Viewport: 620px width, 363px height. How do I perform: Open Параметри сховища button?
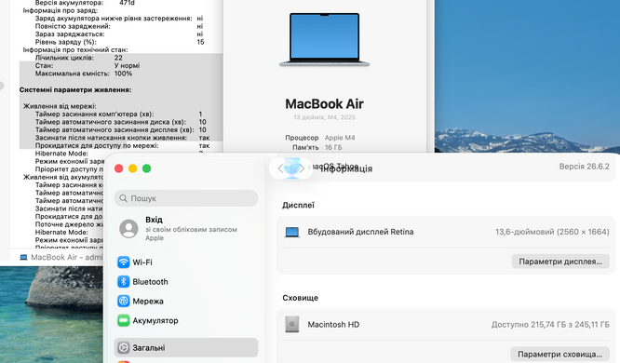(x=559, y=354)
